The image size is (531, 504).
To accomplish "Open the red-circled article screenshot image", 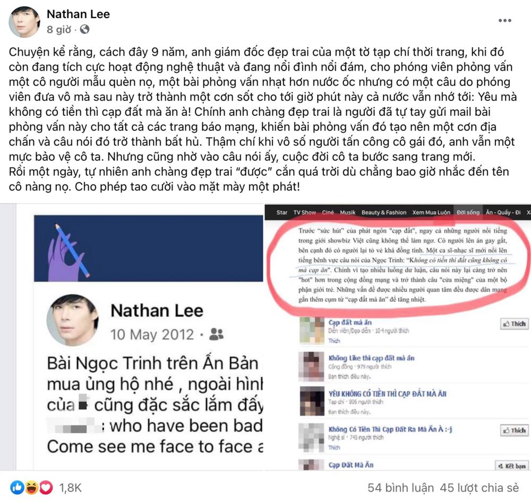I will coord(398,337).
